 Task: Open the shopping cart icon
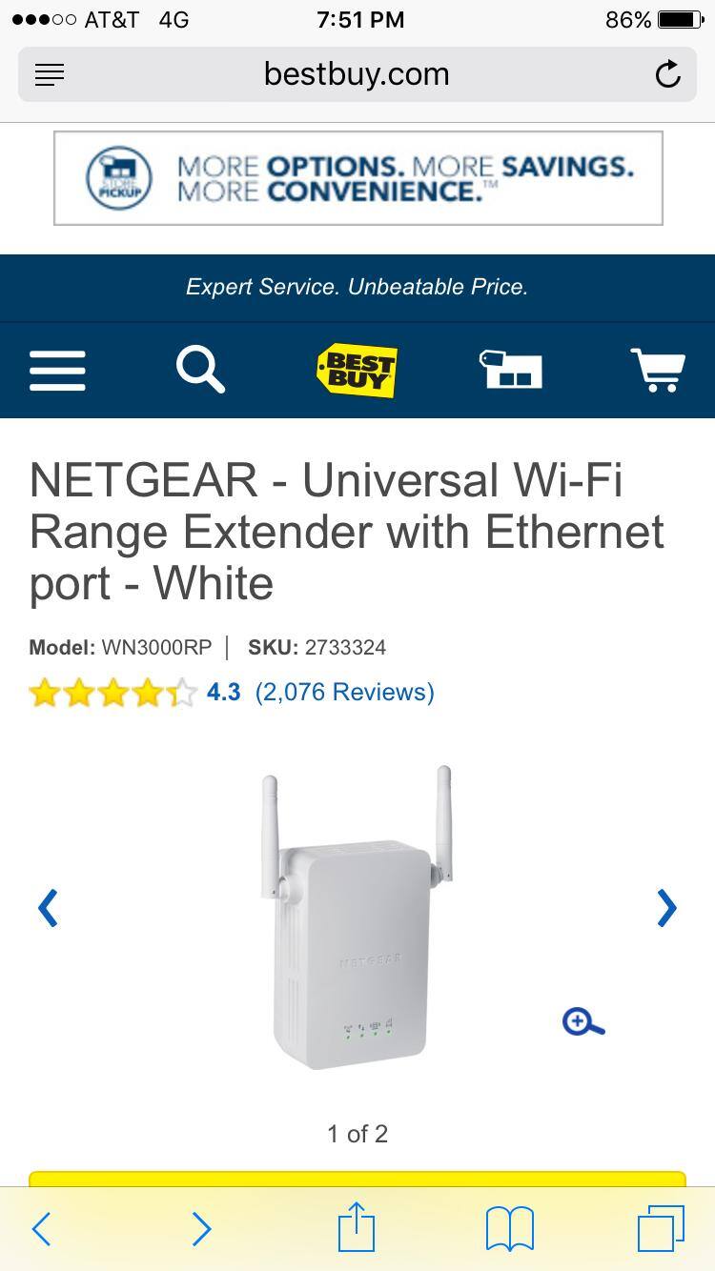click(658, 370)
